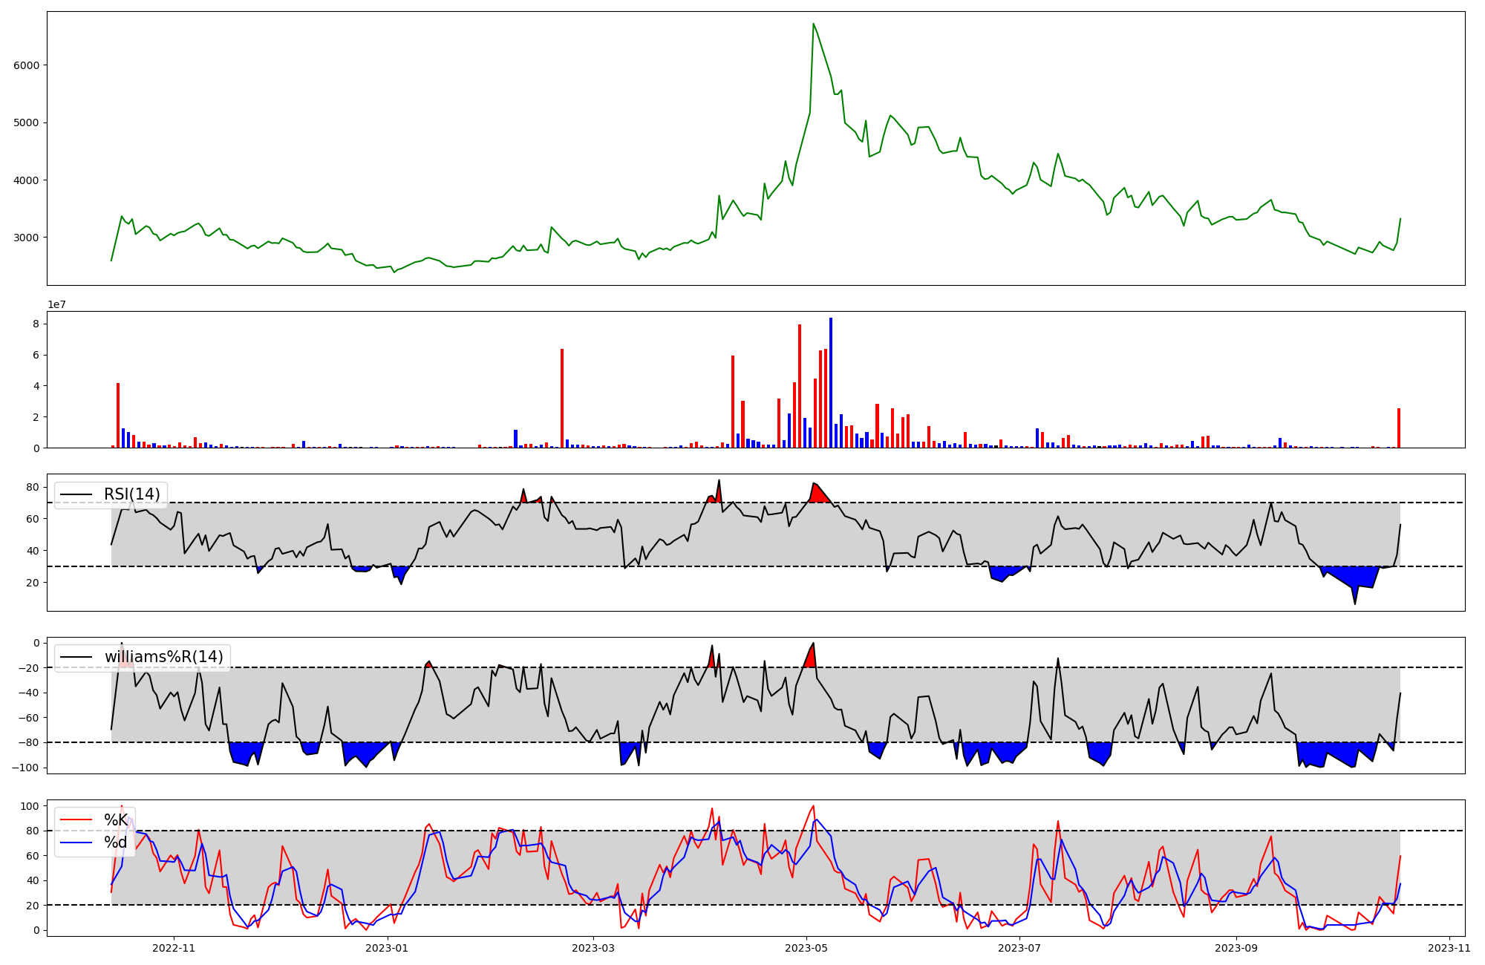Click the last red volume bar at far right
Image resolution: width=1485 pixels, height=965 pixels.
[1399, 428]
